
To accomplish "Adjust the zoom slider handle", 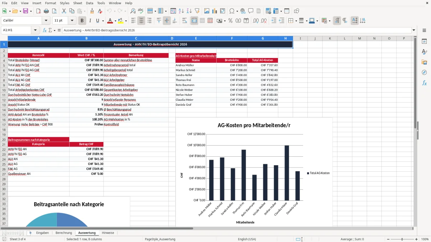I will coord(402,239).
